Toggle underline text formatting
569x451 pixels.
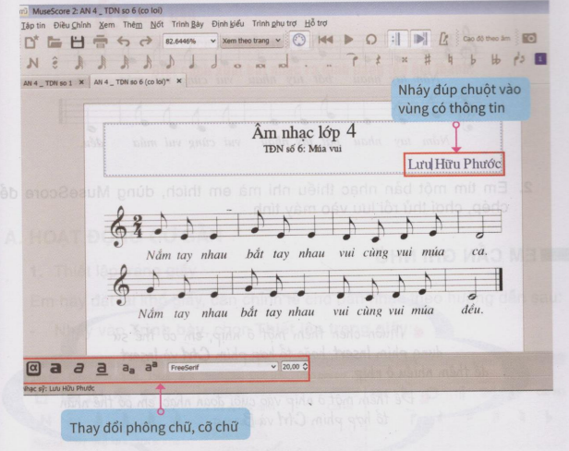point(102,367)
